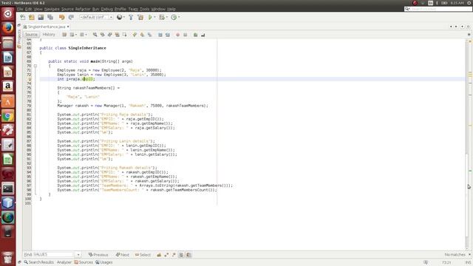Open the Analyzer bottom panel

(64, 262)
